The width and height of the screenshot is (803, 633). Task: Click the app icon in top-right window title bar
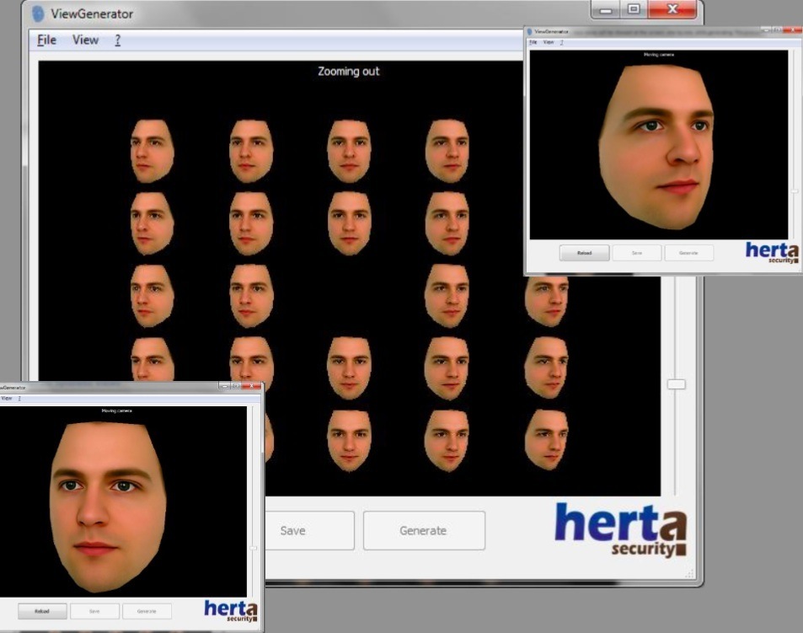pos(530,31)
